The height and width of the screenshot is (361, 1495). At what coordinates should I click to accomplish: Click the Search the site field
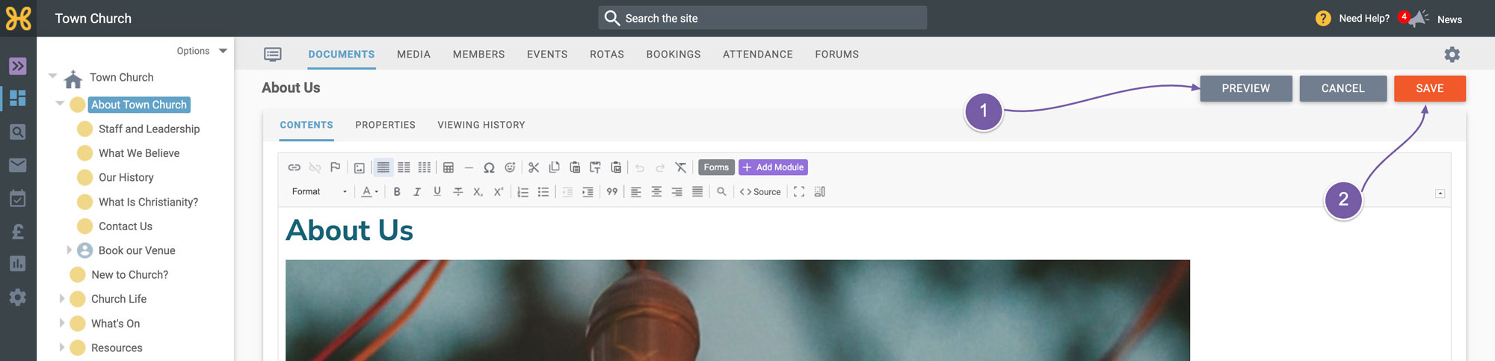[762, 18]
